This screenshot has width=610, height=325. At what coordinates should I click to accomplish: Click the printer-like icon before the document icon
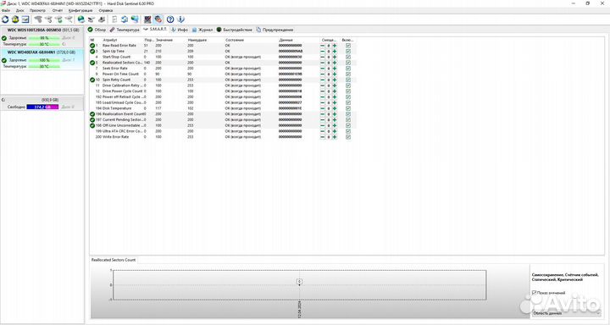(x=102, y=19)
